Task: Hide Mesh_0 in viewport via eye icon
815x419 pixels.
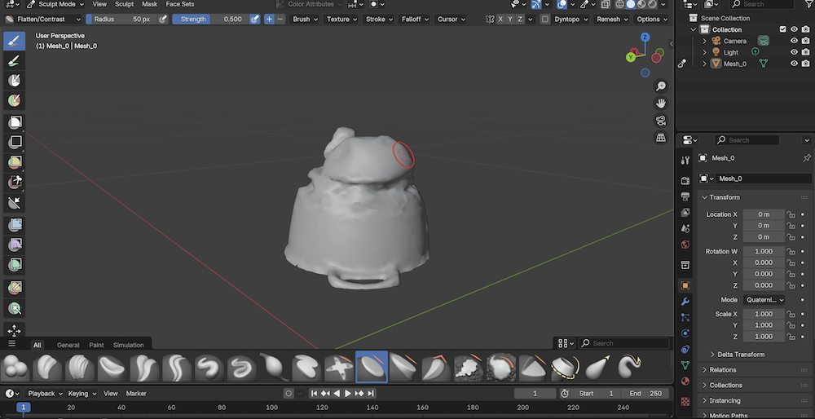Action: click(x=794, y=64)
